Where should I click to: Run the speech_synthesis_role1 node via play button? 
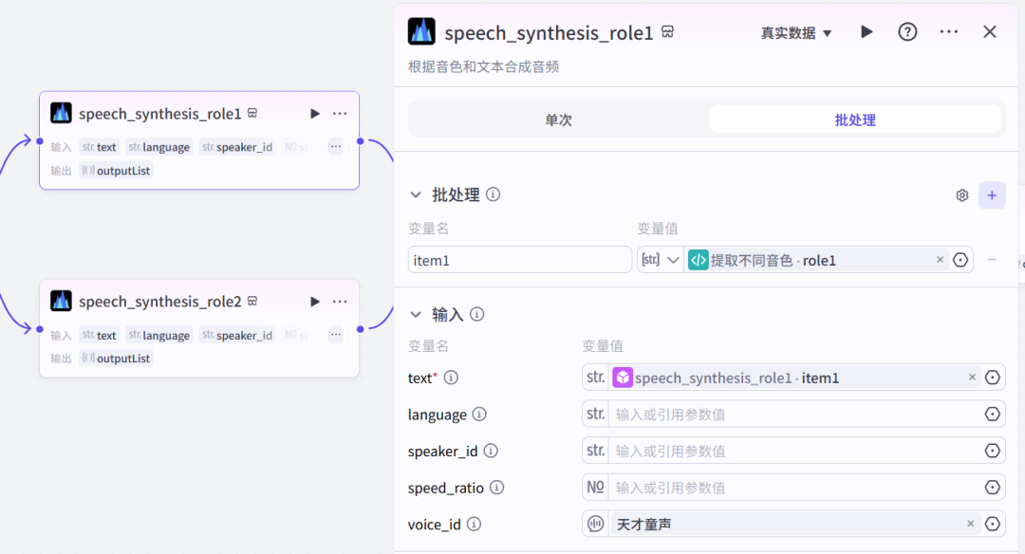tap(314, 113)
